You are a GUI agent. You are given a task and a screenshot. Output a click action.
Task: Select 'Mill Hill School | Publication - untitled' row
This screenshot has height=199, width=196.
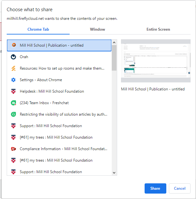click(59, 45)
